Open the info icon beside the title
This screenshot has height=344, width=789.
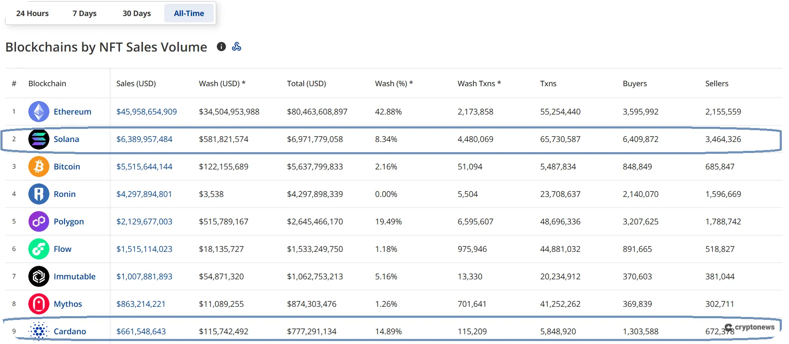pyautogui.click(x=221, y=47)
